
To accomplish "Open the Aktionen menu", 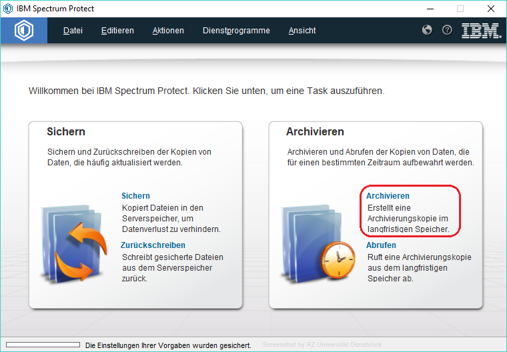I will pos(168,31).
